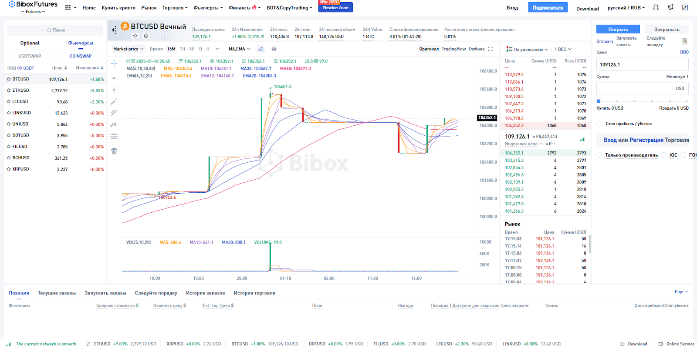Image resolution: width=697 pixels, height=348 pixels.
Task: Expand the BOT&CopyTrading menu
Action: point(290,8)
